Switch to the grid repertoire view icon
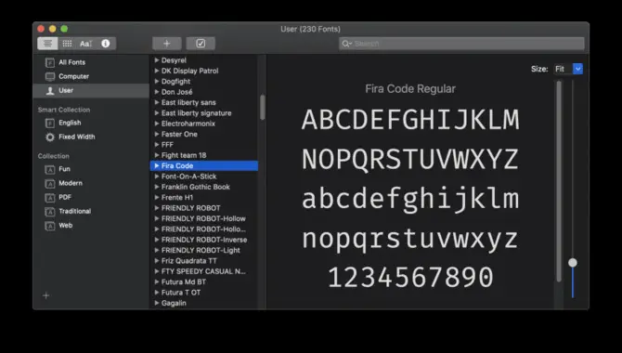The width and height of the screenshot is (622, 353). (67, 44)
